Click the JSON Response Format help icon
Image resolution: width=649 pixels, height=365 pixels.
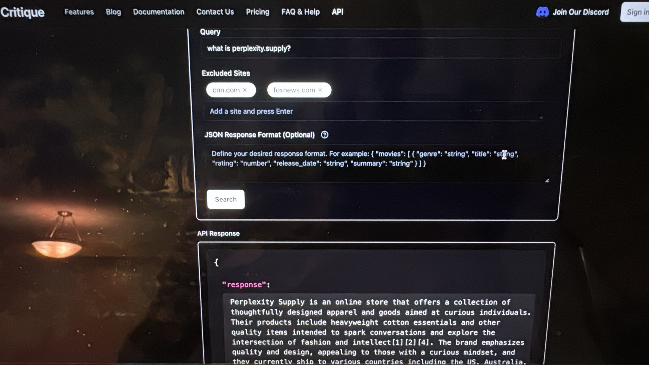click(x=324, y=135)
